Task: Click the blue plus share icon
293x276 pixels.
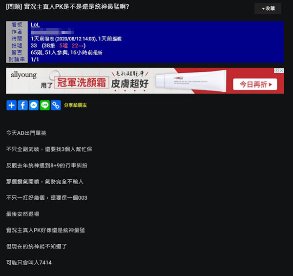Action: click(11, 105)
